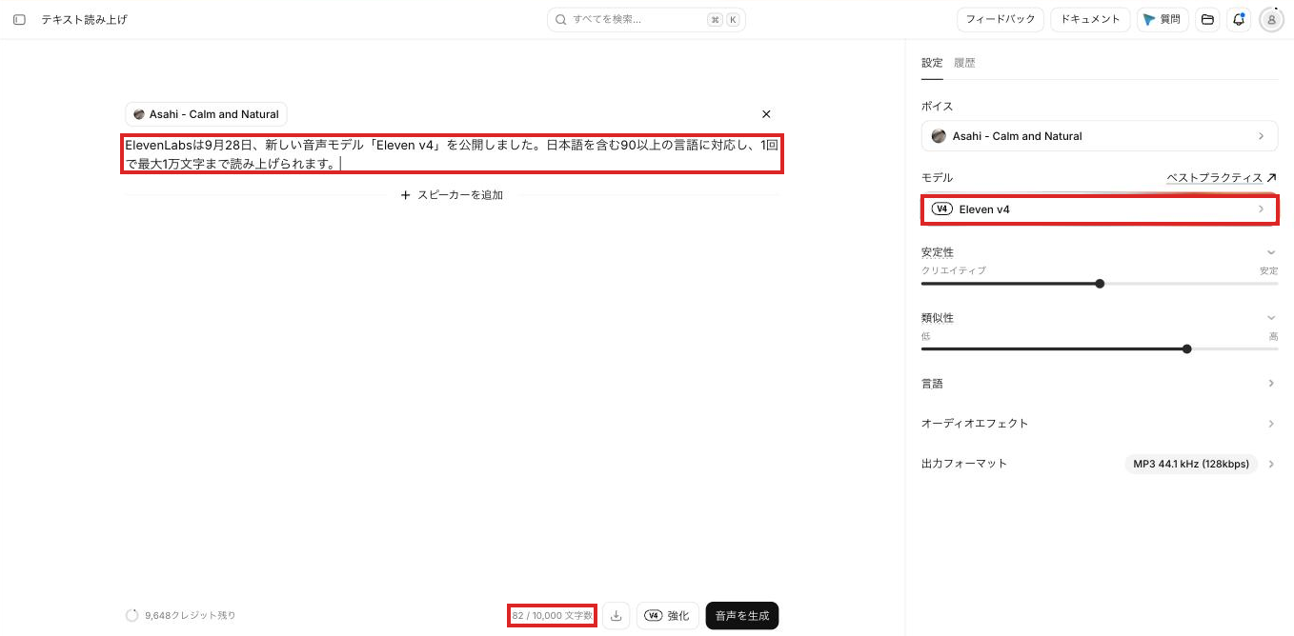The width and height of the screenshot is (1294, 636).
Task: Open the Eleven v4 model selector
Action: [x=1100, y=209]
